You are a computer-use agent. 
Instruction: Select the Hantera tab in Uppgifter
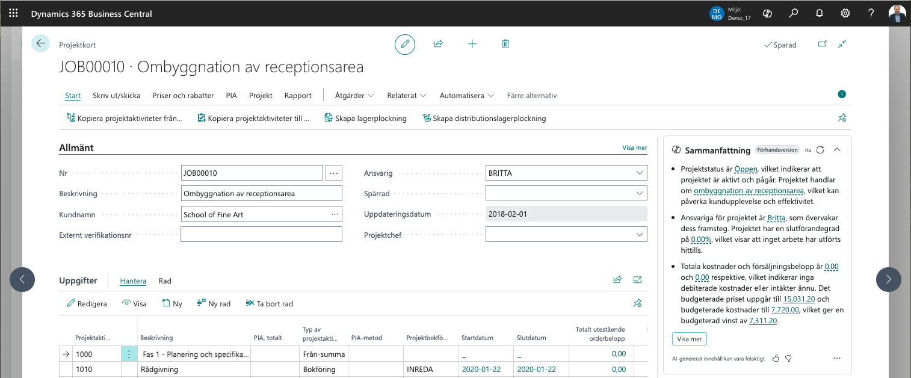(133, 280)
